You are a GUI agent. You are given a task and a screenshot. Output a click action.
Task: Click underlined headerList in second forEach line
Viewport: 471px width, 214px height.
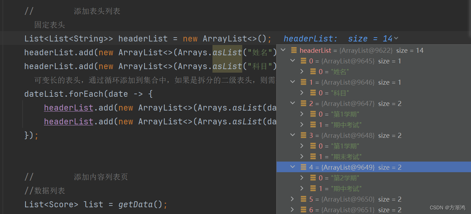coord(69,122)
